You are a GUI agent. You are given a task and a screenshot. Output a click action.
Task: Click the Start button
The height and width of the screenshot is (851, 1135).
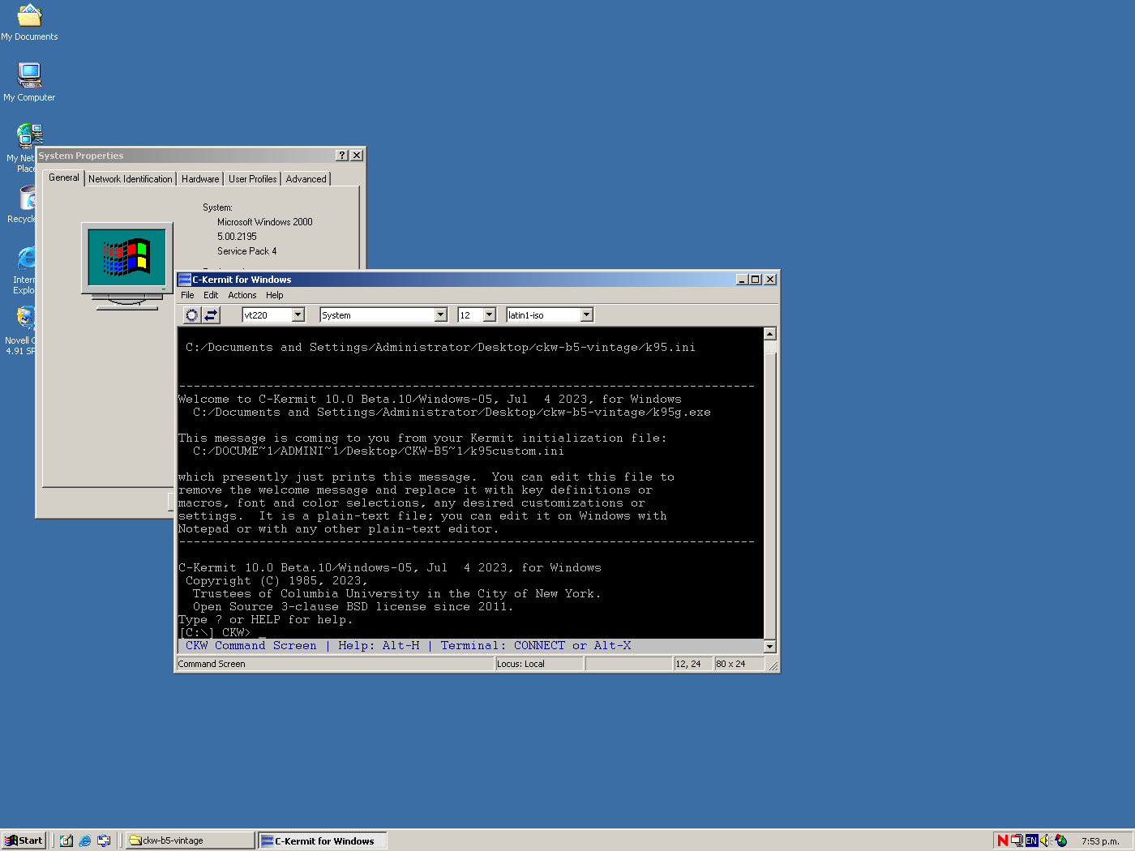coord(24,840)
